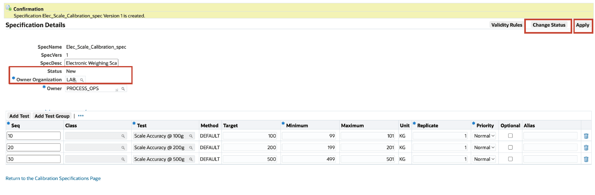The height and width of the screenshot is (195, 595).
Task: Click the Add Test Group button
Action: click(x=52, y=116)
